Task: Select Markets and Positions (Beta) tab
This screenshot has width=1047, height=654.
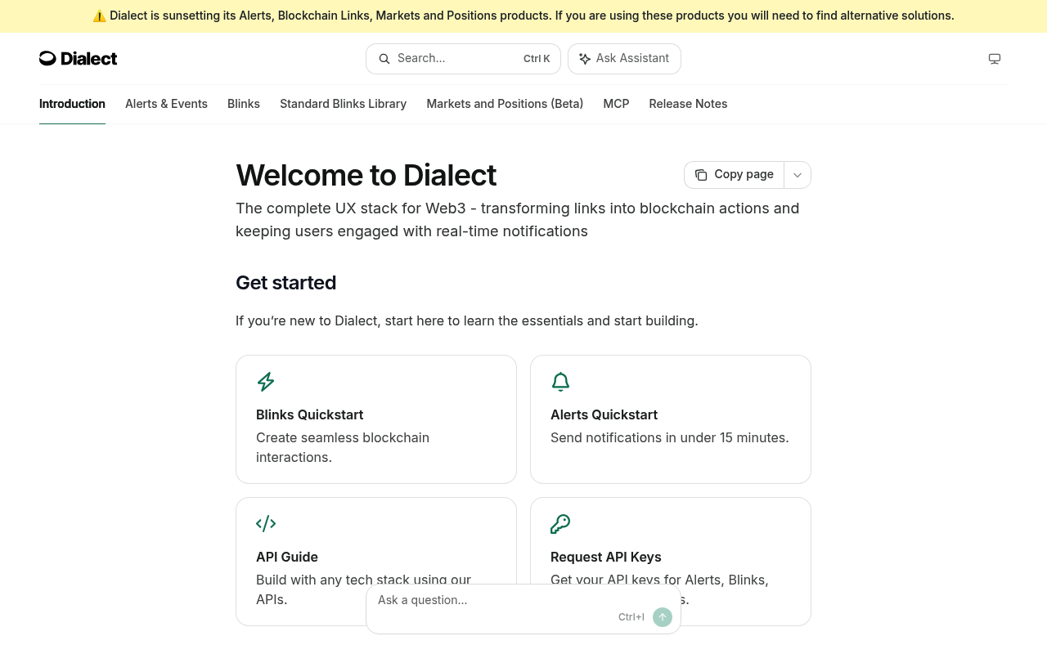Action: [505, 104]
